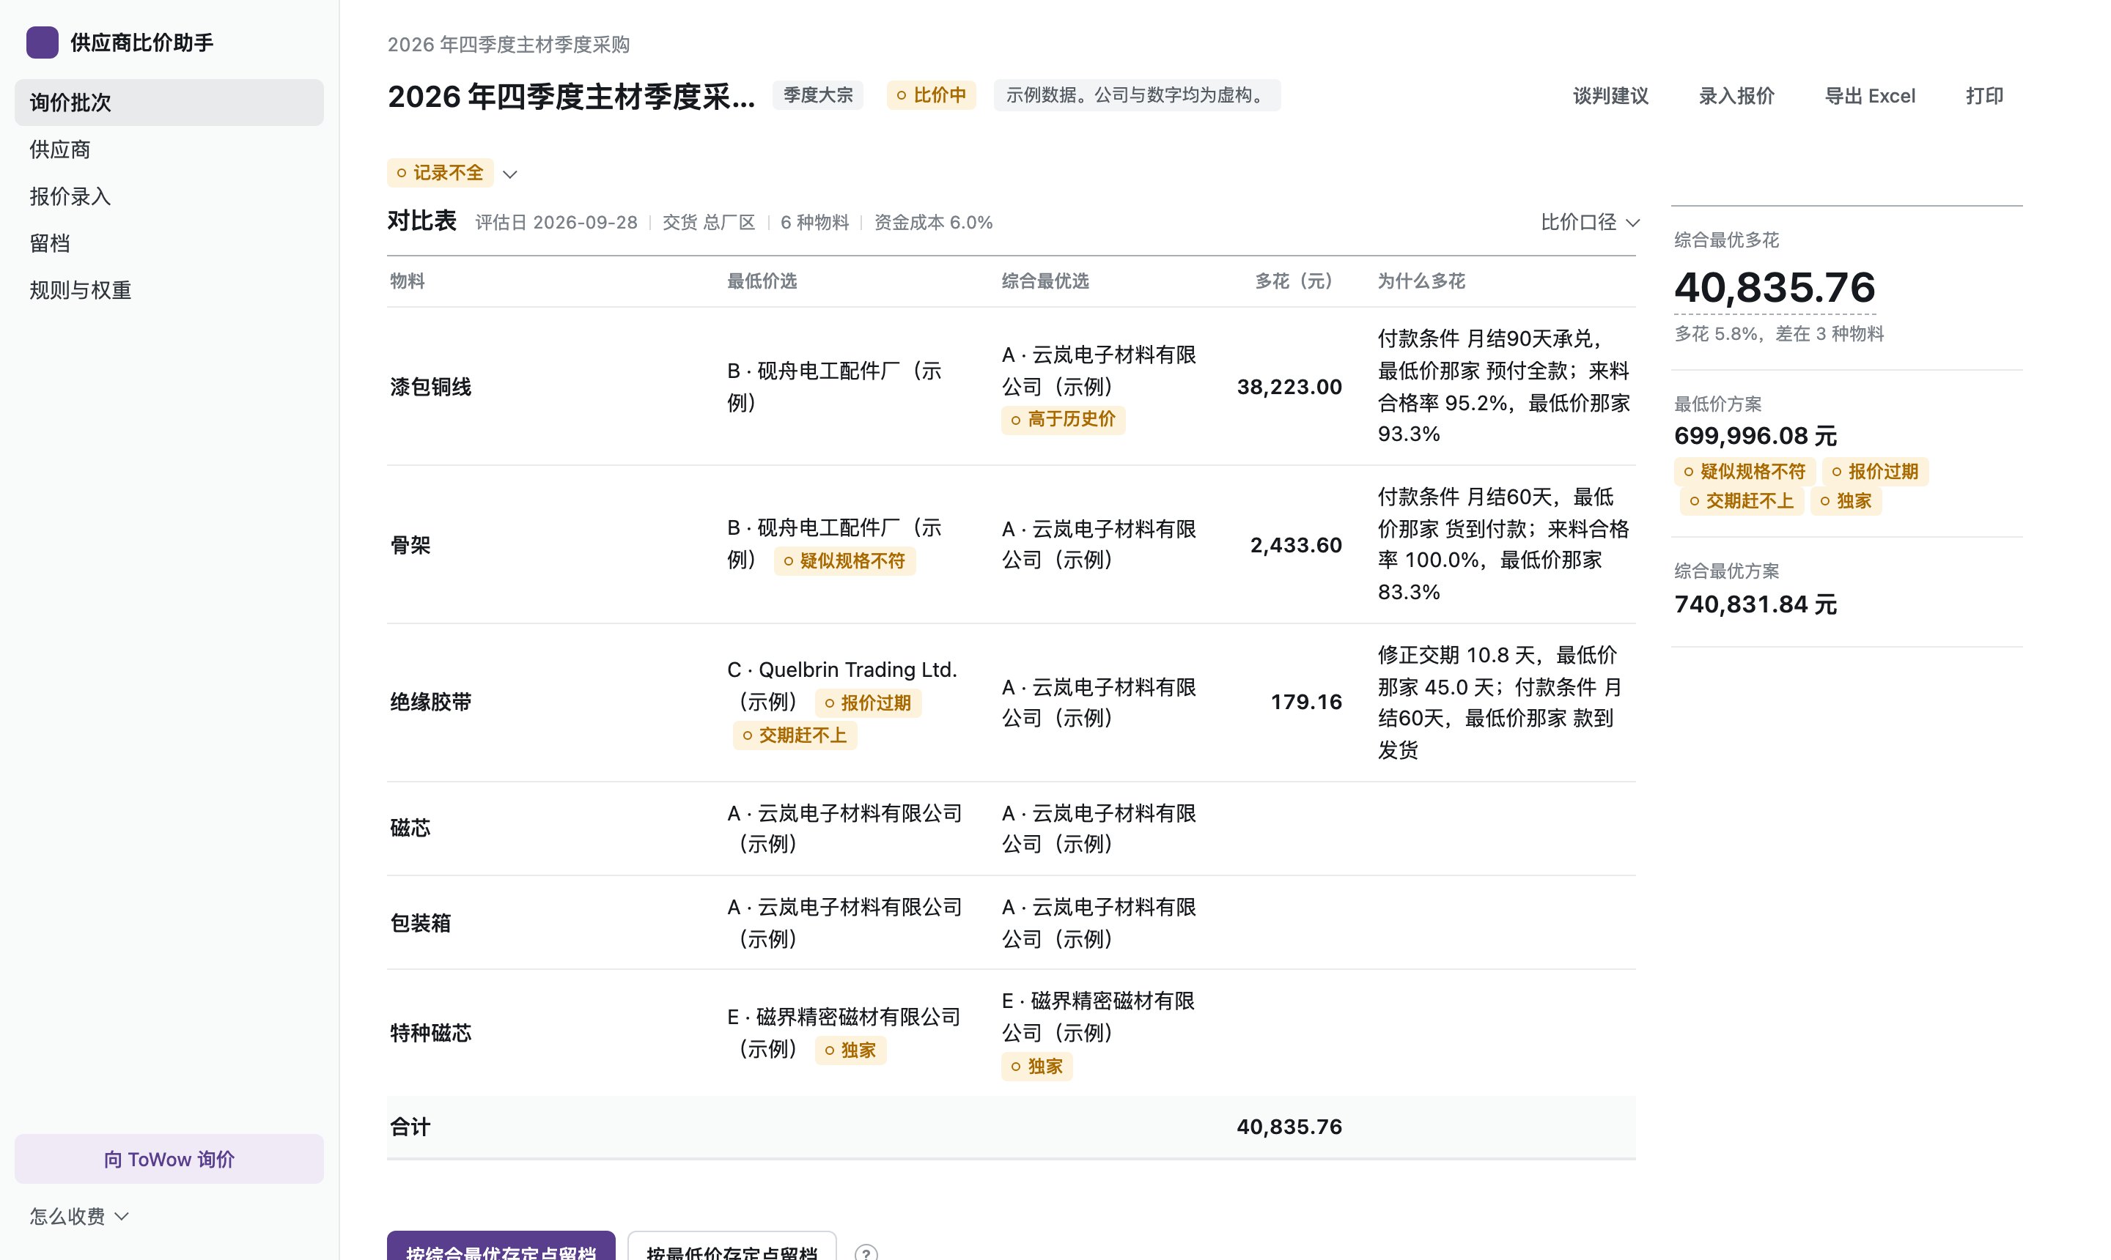Click the 比价中 status badge
The width and height of the screenshot is (2111, 1260).
931,95
